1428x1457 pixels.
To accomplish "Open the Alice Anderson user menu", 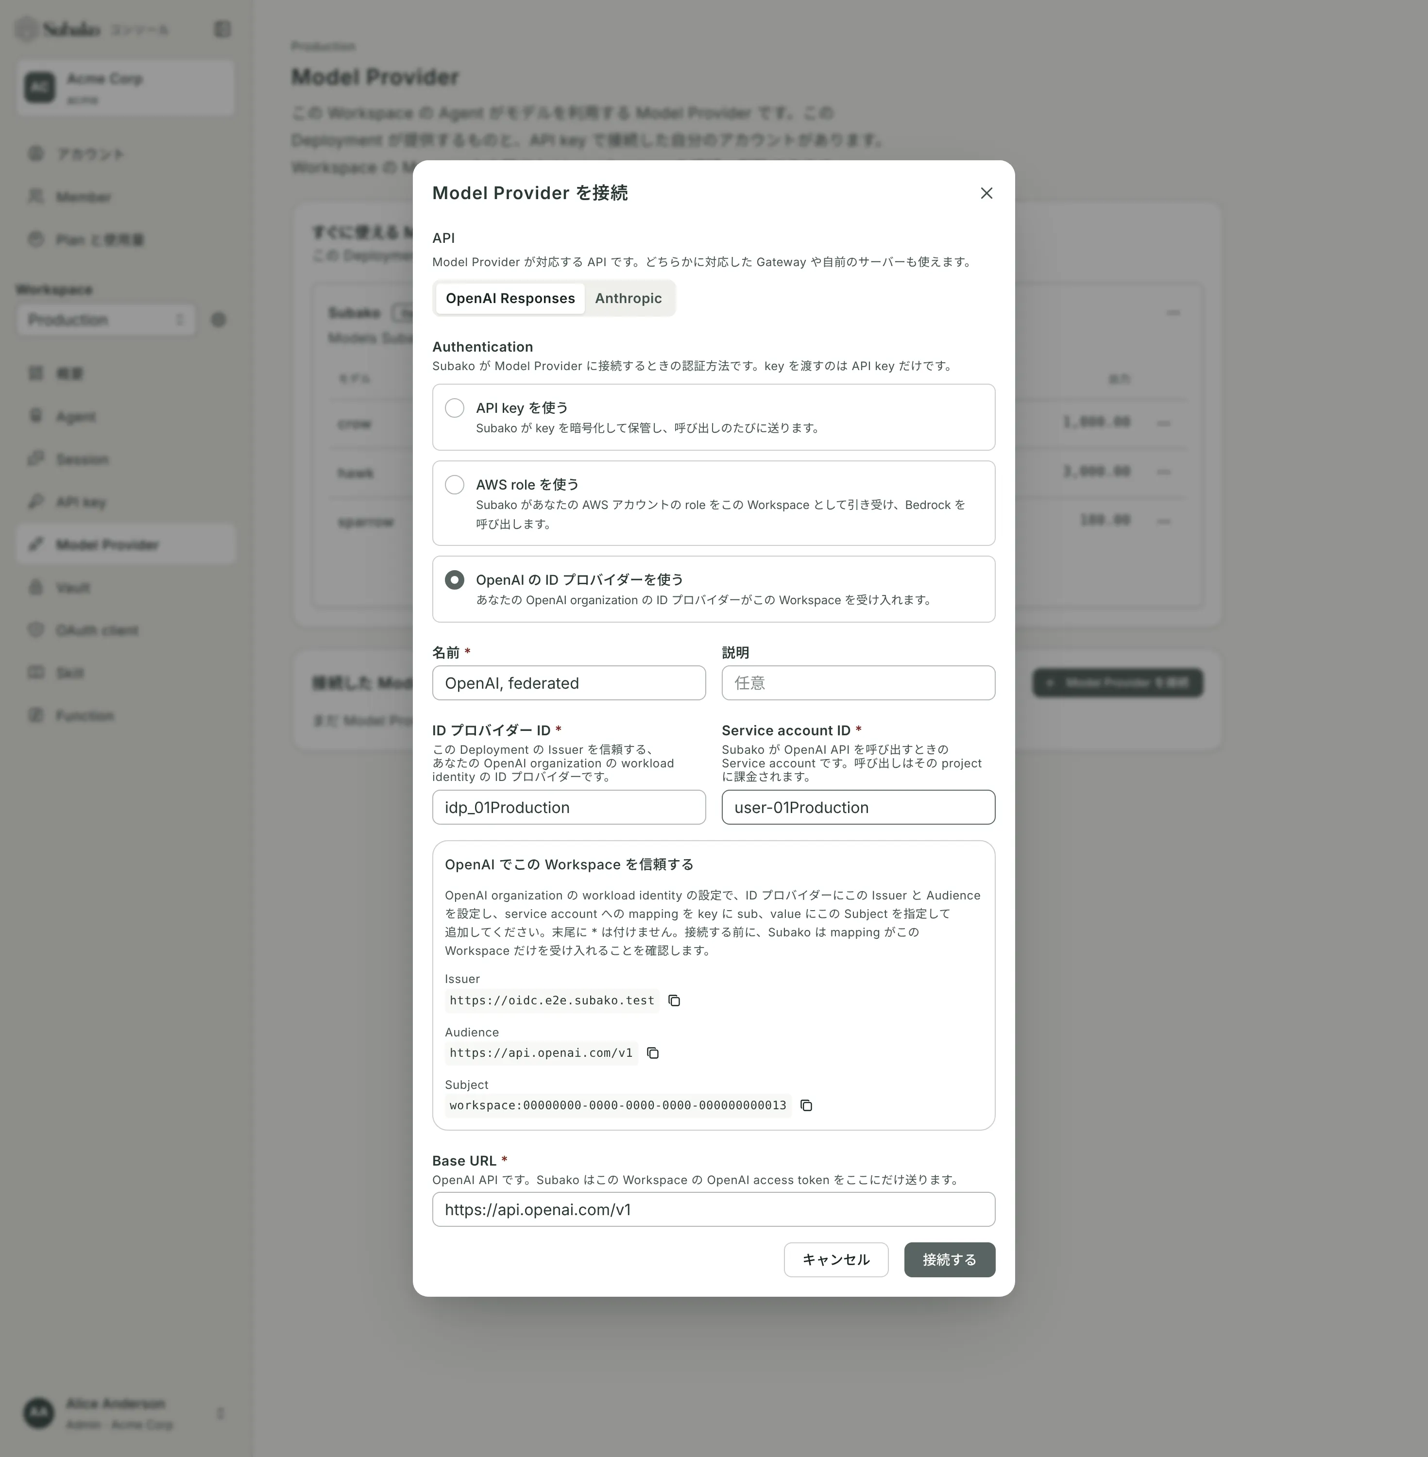I will pyautogui.click(x=125, y=1413).
